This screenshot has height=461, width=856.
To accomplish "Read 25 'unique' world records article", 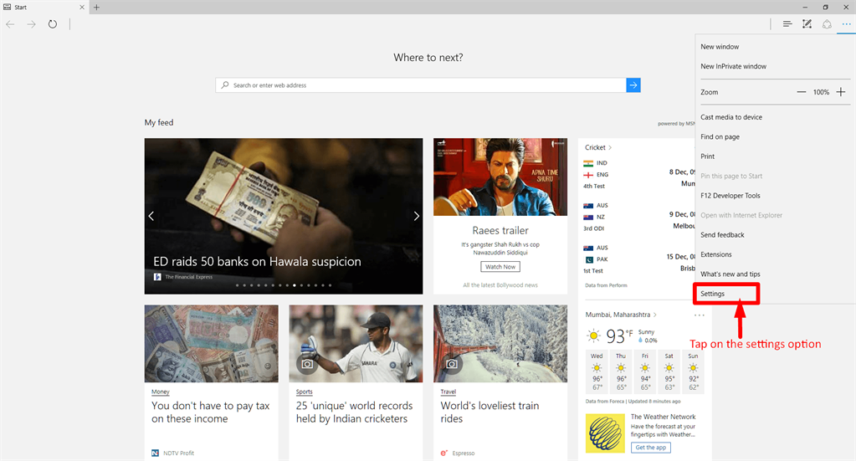I will coord(354,412).
